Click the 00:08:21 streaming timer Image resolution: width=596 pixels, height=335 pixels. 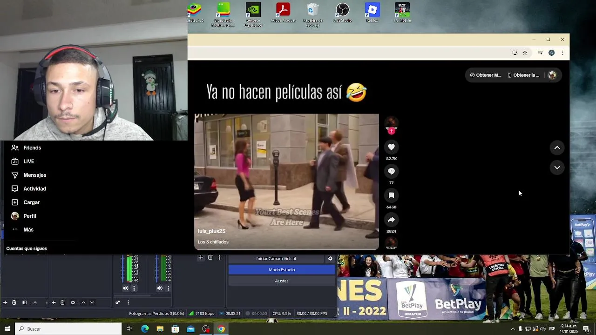coord(230,314)
